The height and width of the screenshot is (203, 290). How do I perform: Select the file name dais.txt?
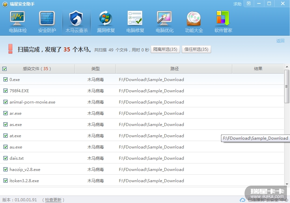tap(17, 158)
